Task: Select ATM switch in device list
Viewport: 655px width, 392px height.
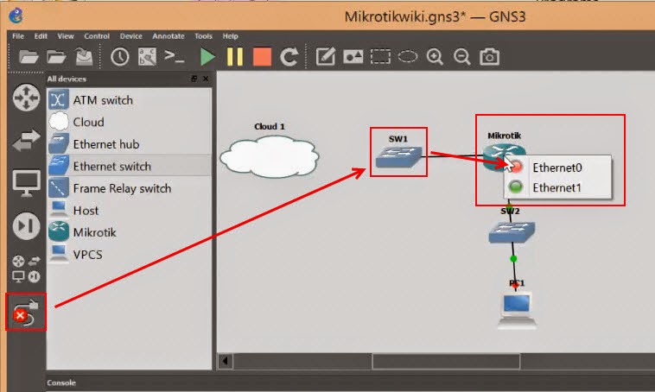Action: pos(129,100)
